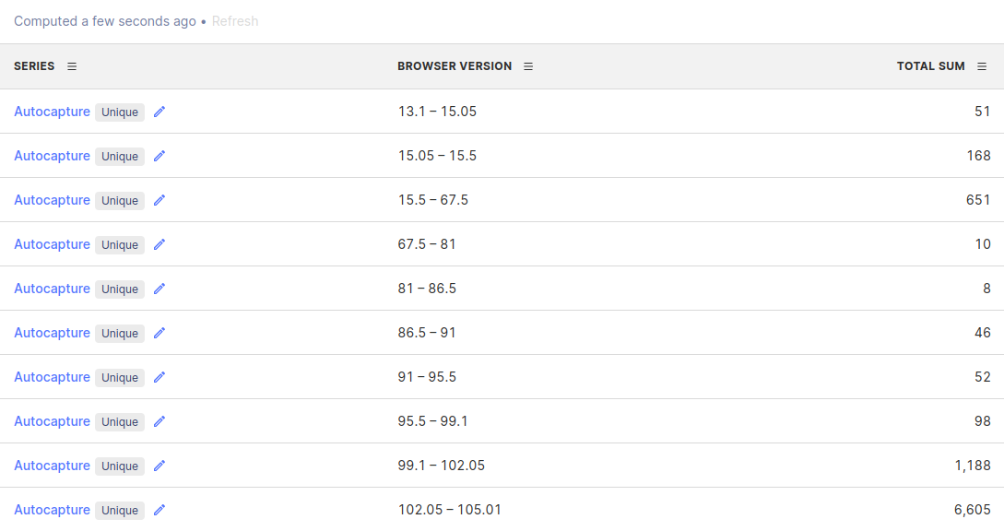
Task: Edit the Autocapture series with 98 total sum
Action: coord(159,421)
